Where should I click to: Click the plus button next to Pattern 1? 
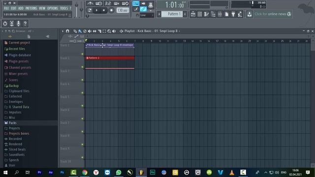coord(185,14)
